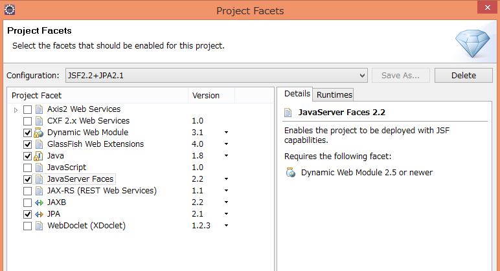Click the Dynamic Web Module requirement icon in Details
This screenshot has height=271, width=500.
(290, 173)
